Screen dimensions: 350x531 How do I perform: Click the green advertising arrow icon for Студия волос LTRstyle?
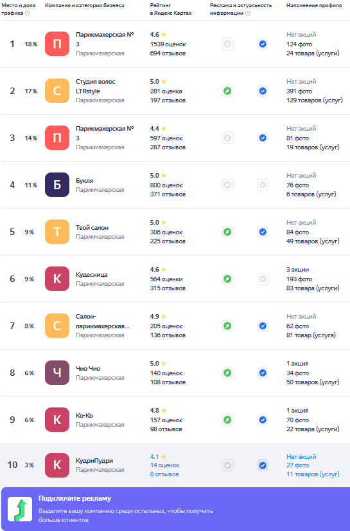click(227, 91)
